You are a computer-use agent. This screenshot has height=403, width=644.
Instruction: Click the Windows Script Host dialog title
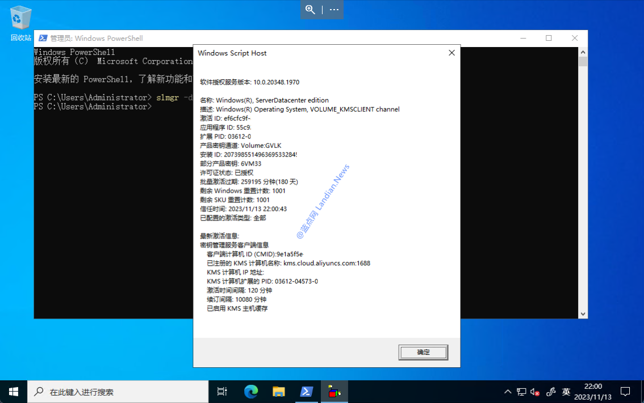(232, 53)
